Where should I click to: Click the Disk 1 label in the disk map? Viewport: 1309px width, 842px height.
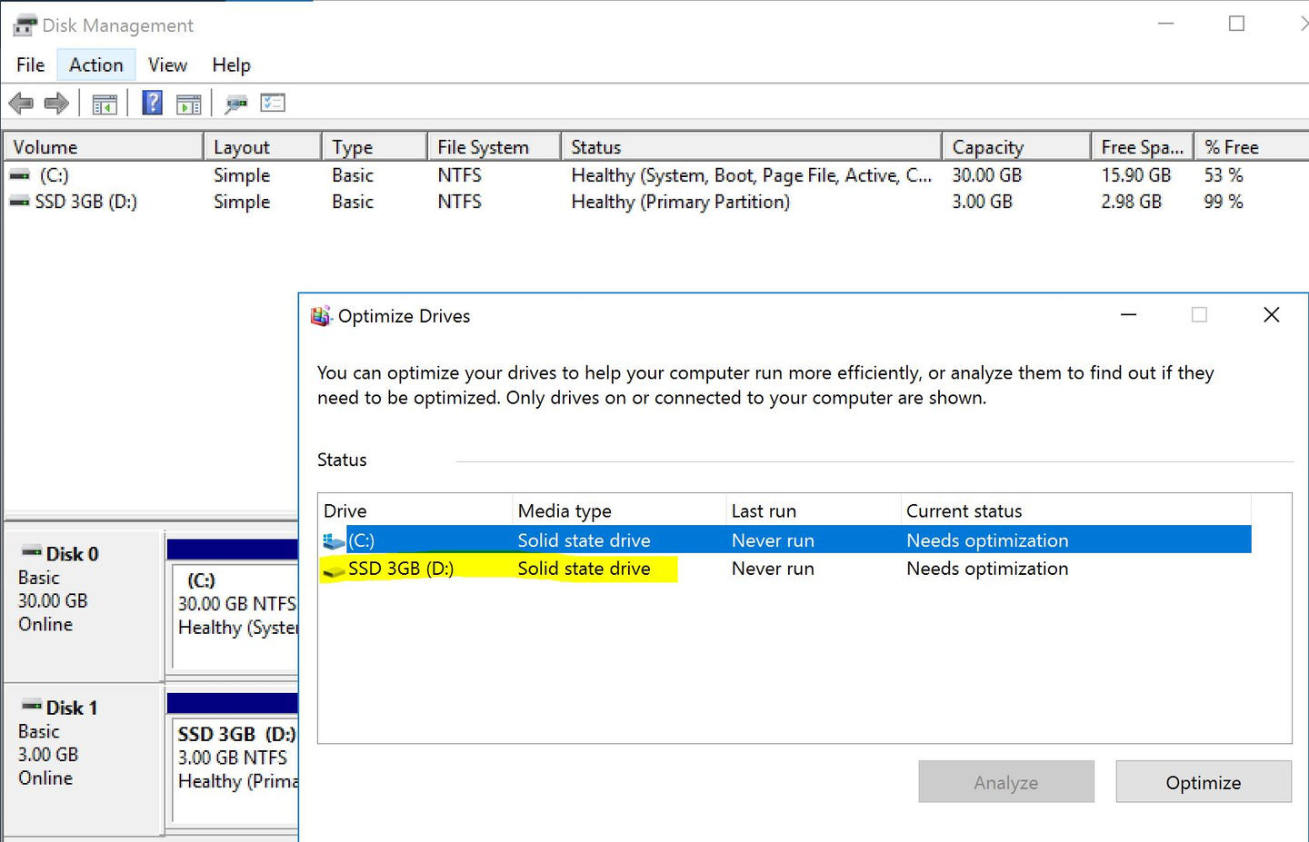tap(72, 708)
